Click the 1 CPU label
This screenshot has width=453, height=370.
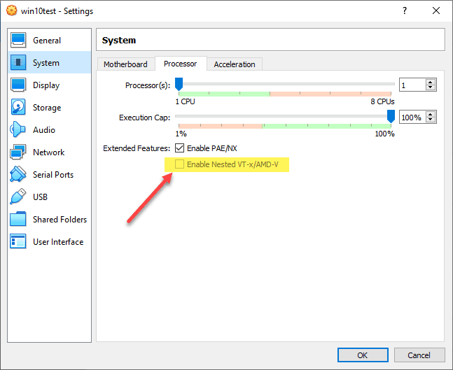185,101
